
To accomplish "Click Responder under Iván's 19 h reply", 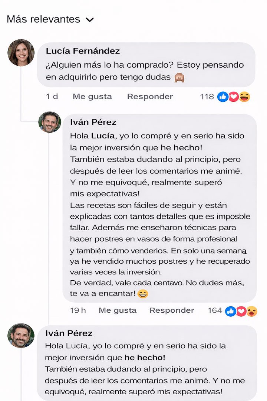I will [x=171, y=310].
